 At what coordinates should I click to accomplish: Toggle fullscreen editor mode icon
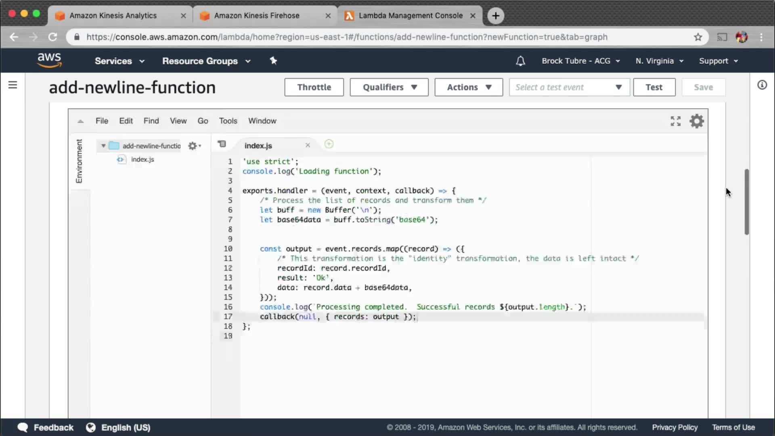pos(675,121)
